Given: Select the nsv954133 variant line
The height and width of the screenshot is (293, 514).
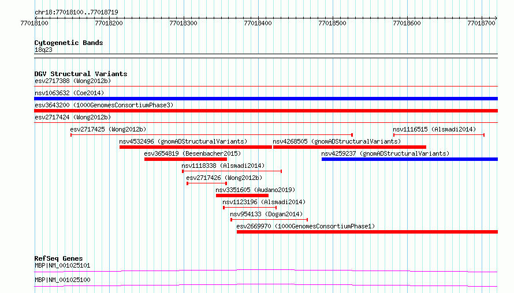Looking at the screenshot, I should tap(269, 220).
